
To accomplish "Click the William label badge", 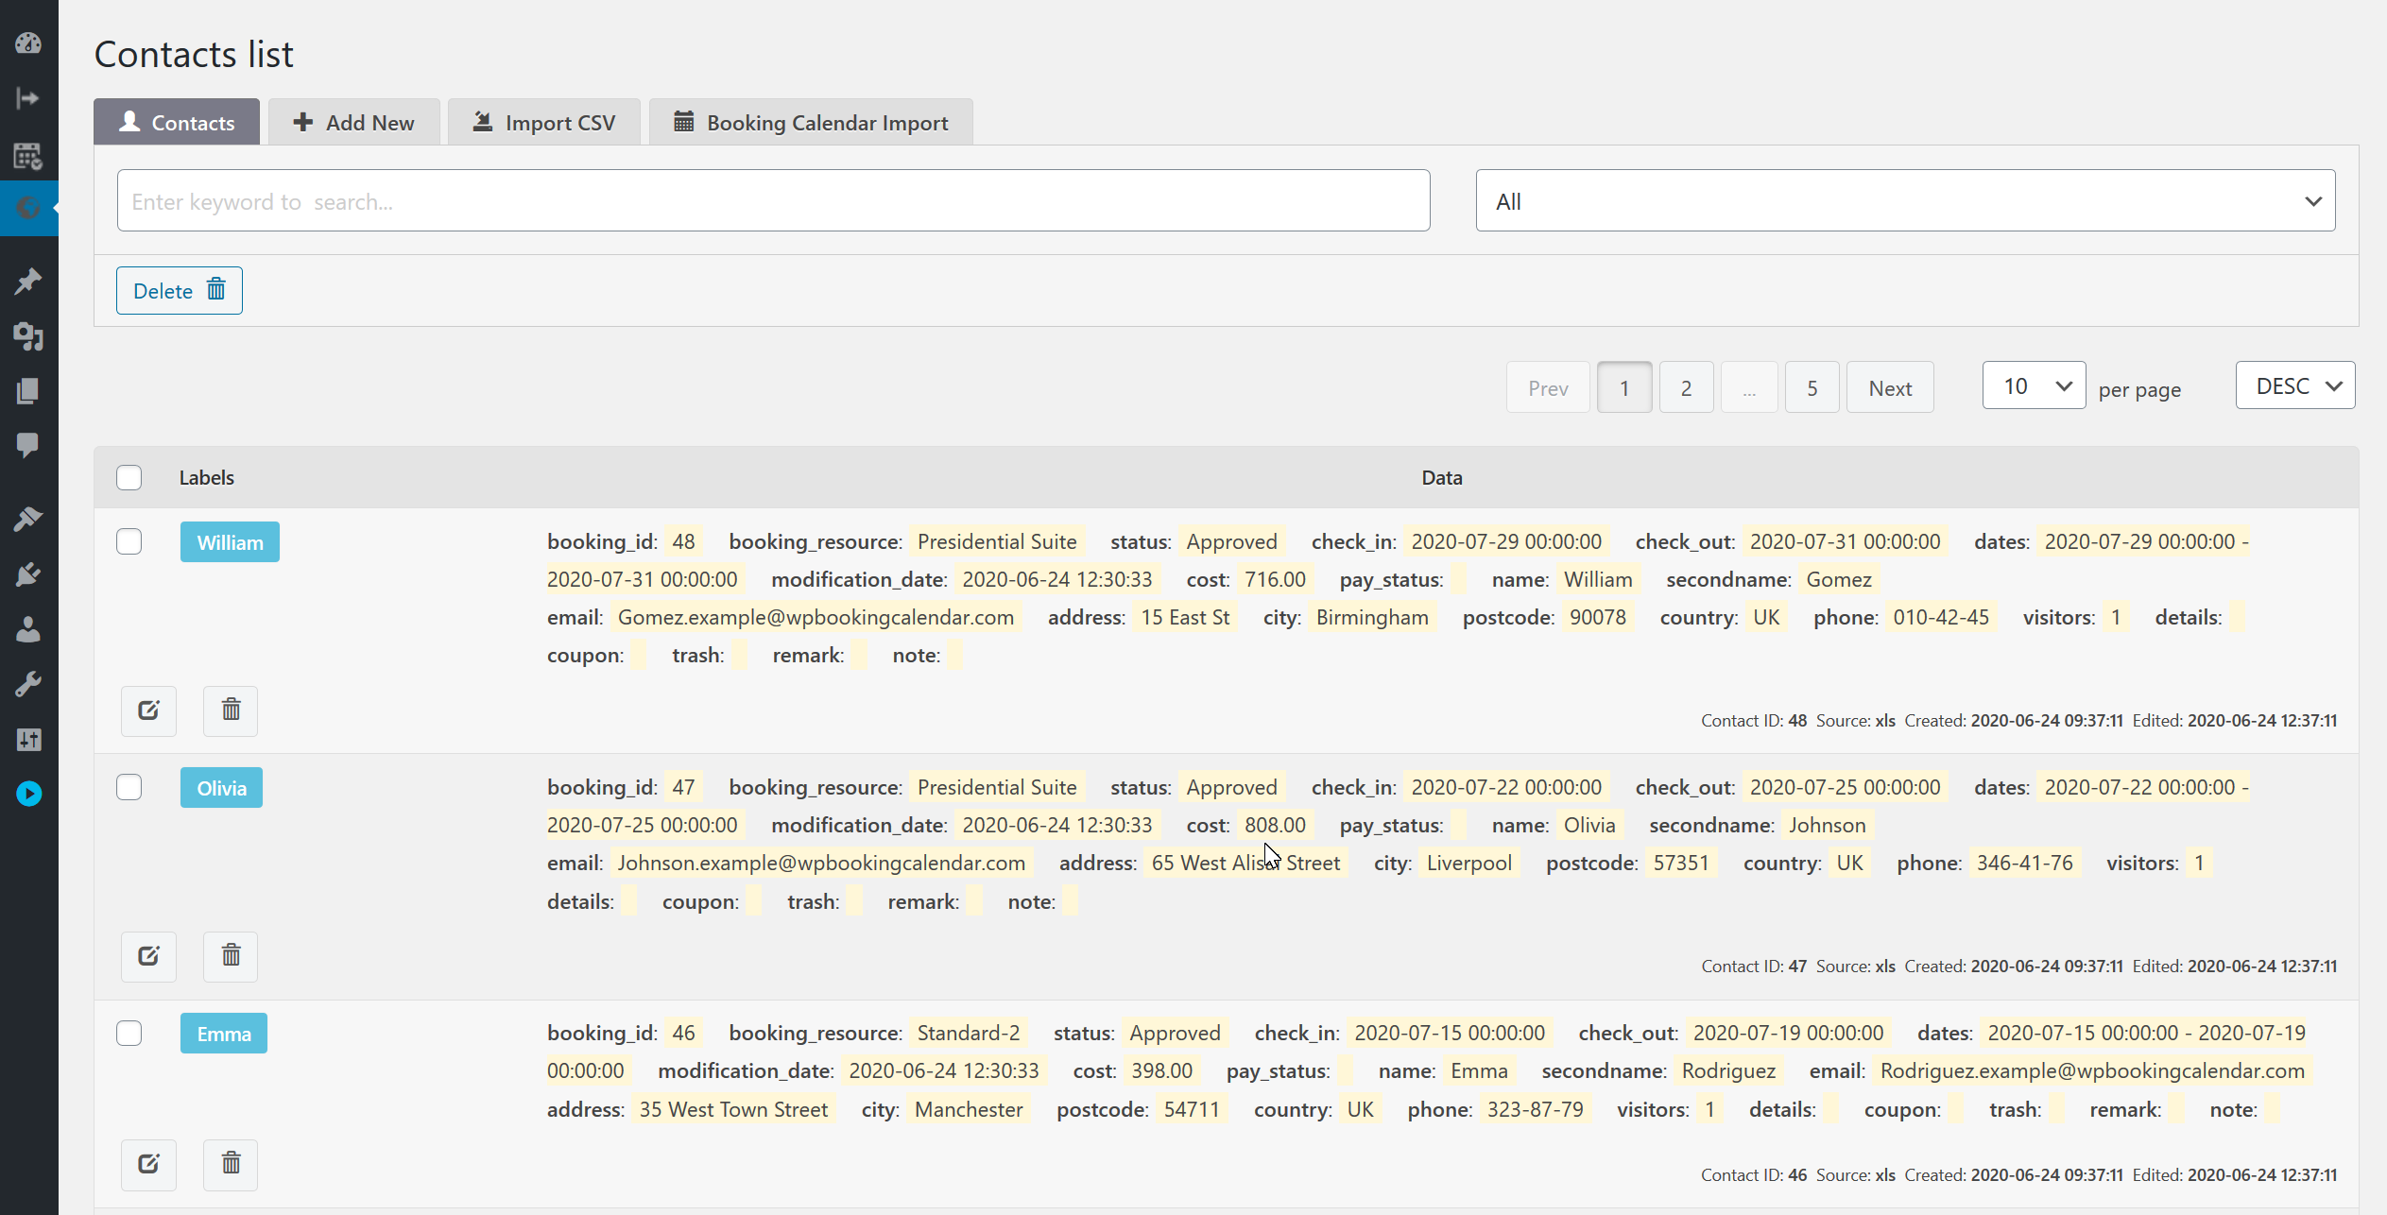I will [230, 542].
